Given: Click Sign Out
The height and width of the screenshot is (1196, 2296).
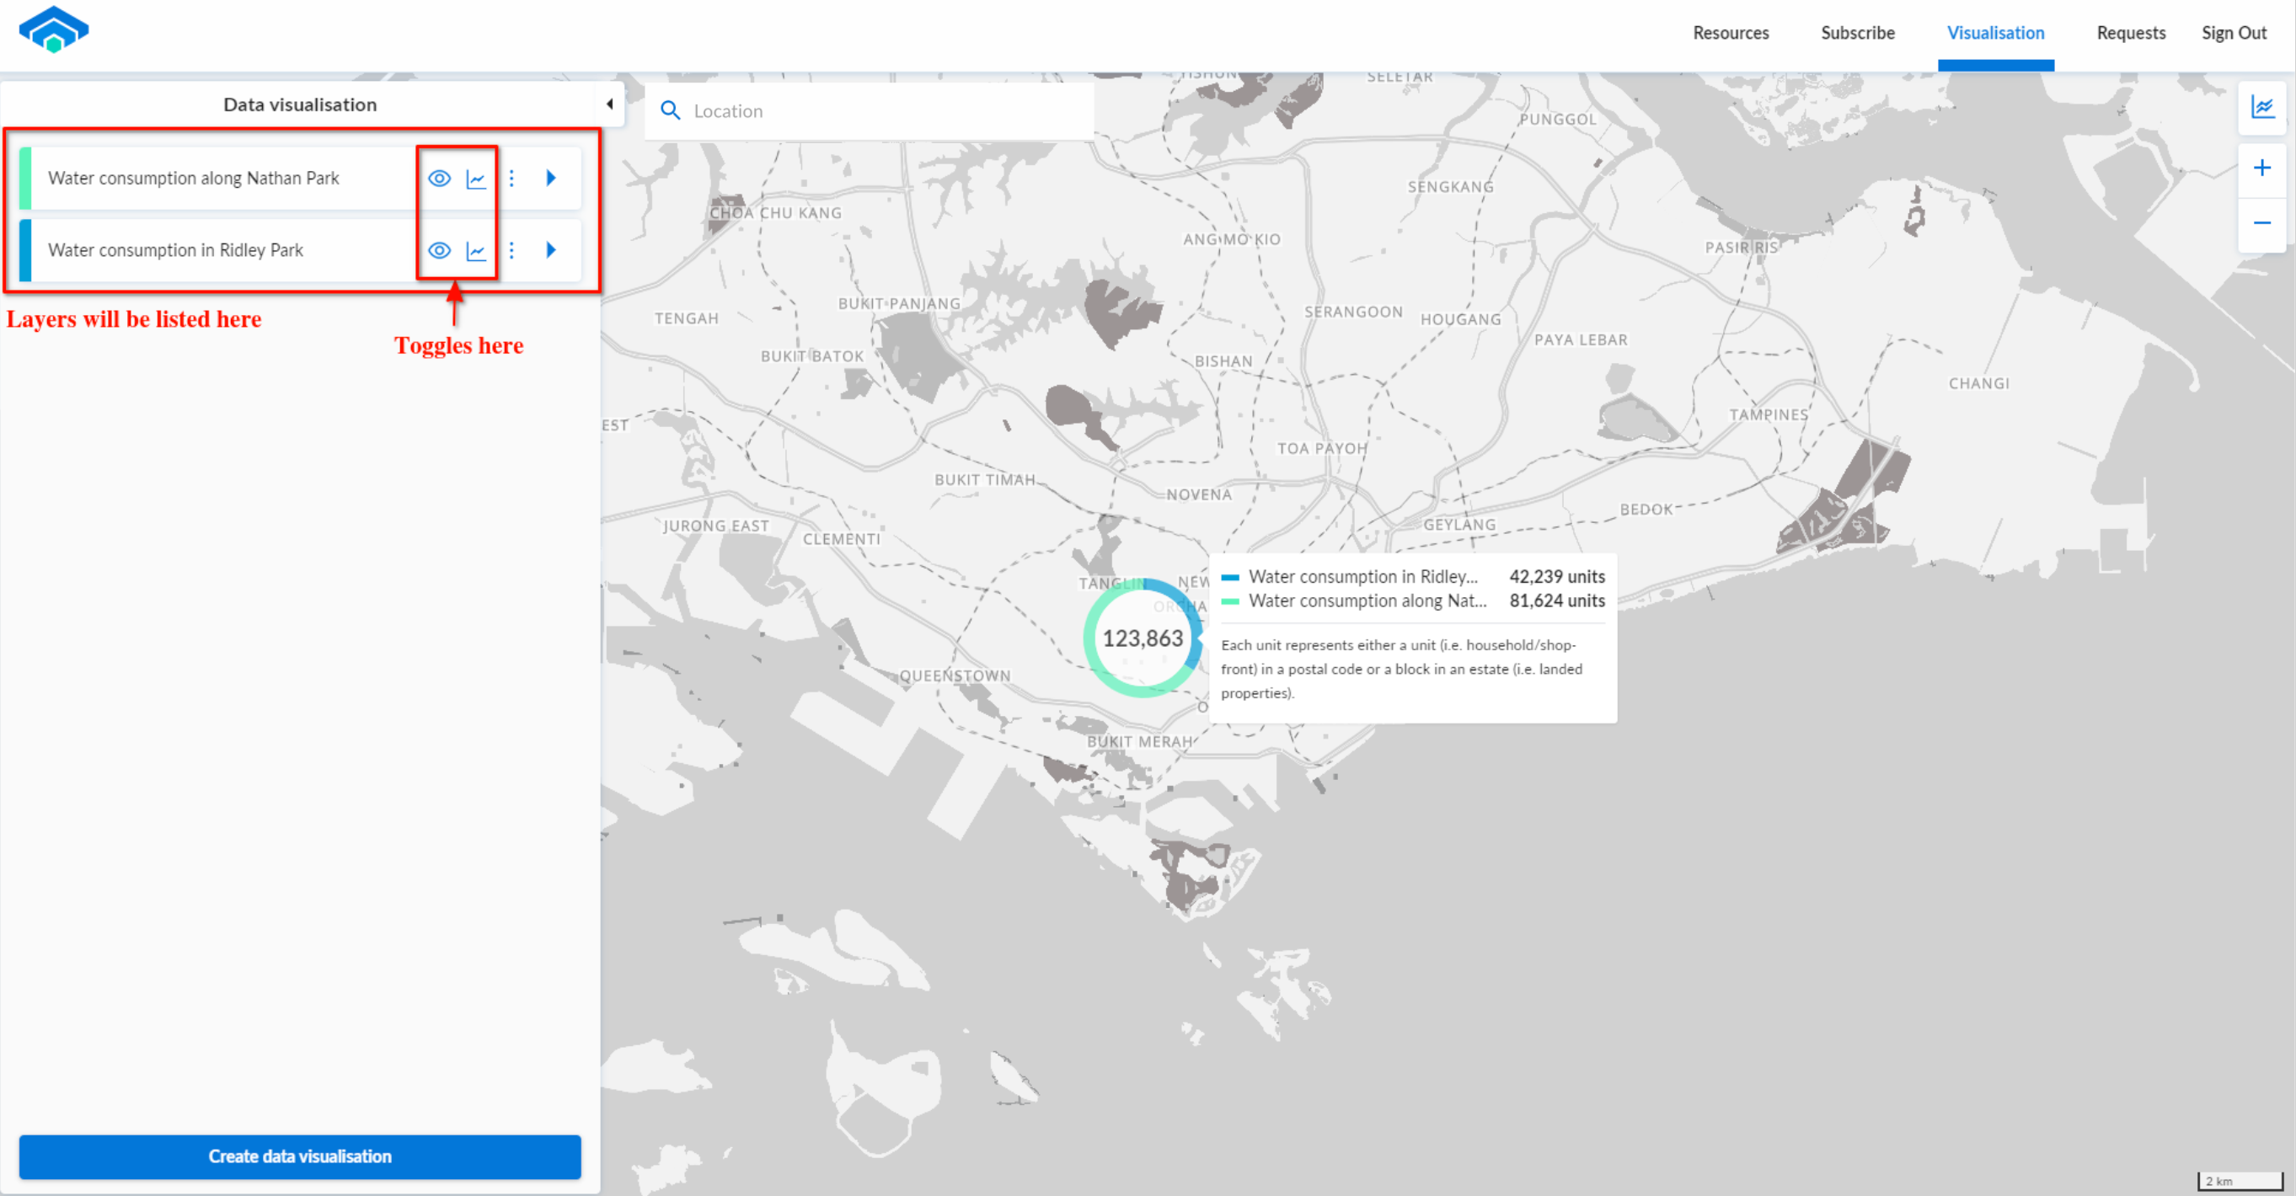Looking at the screenshot, I should (2234, 33).
